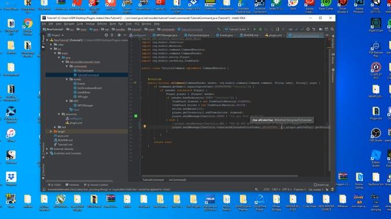Click the editor horizontal scrollbar
The image size is (391, 219).
point(220,176)
